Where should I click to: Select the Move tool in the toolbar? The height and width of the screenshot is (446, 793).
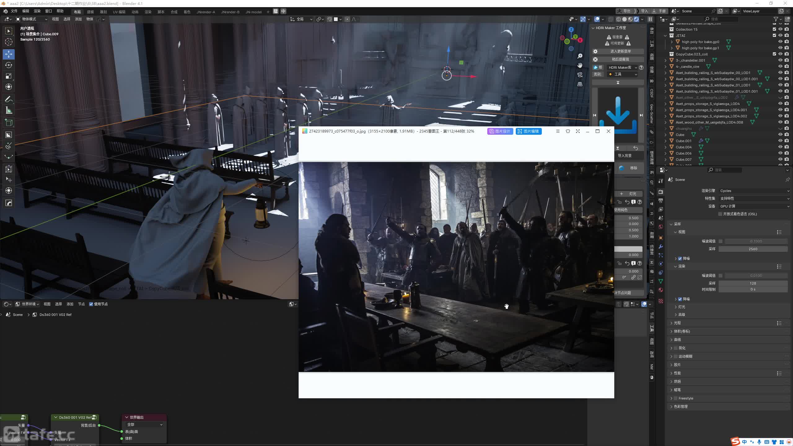pos(9,54)
